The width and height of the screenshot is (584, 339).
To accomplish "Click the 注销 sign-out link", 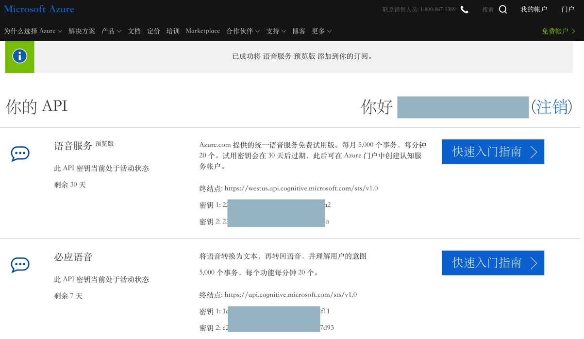I will (x=551, y=107).
